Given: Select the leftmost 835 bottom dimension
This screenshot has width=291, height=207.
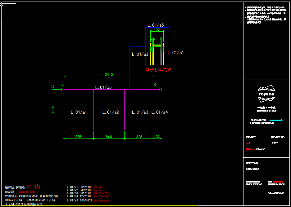Looking at the screenshot, I should click(x=78, y=137).
